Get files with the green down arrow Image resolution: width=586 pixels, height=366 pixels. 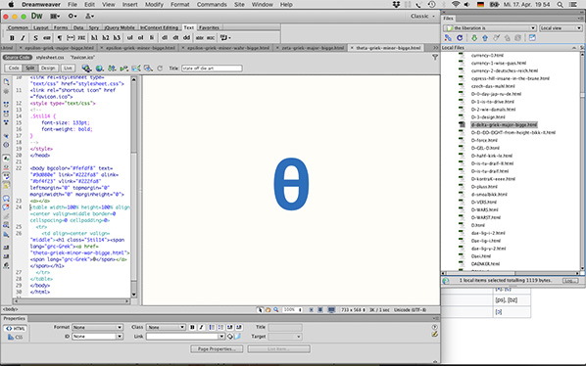tap(474, 38)
